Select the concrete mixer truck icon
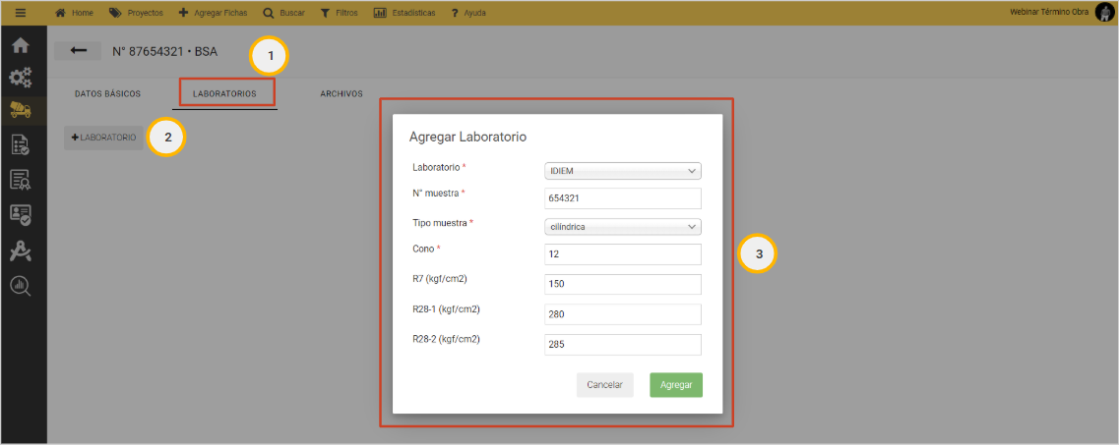 [21, 111]
